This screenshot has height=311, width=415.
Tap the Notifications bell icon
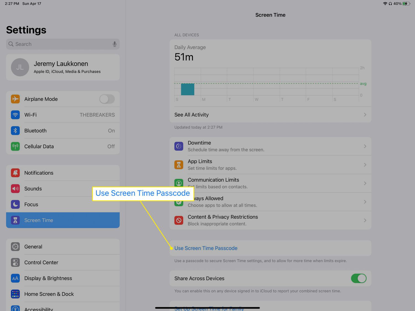pos(15,173)
